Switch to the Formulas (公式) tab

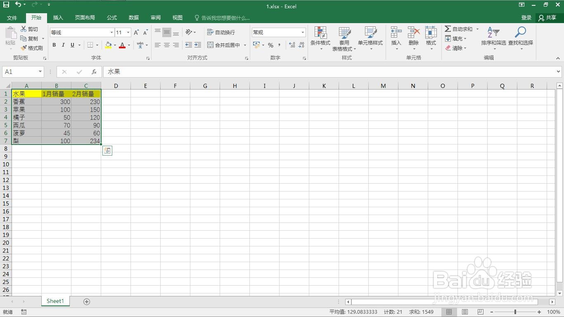point(112,18)
